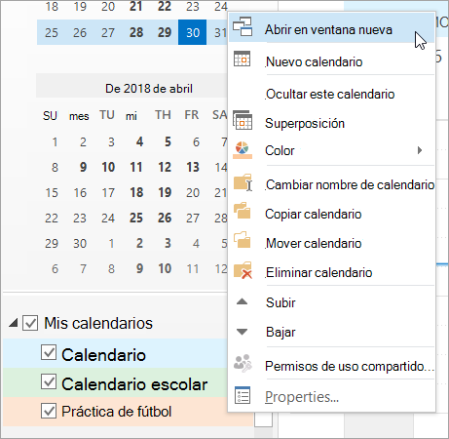The image size is (449, 439).
Task: Uncheck the Calendario escolar checkbox
Action: [49, 381]
